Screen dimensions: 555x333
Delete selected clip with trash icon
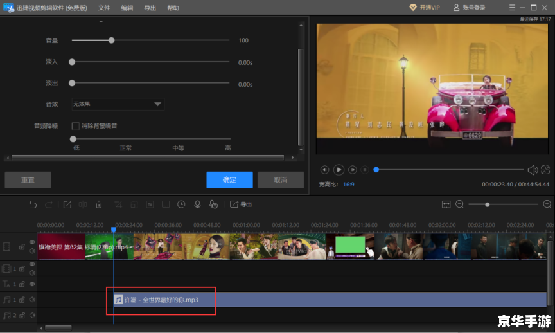[99, 204]
